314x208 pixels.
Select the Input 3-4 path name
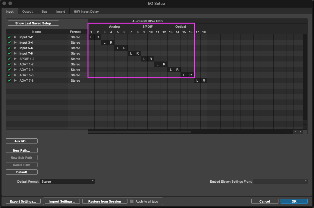(x=26, y=43)
